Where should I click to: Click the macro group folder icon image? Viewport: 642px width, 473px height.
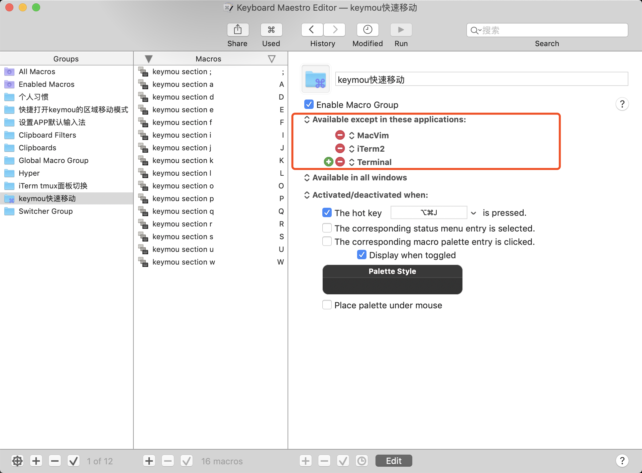[x=316, y=79]
